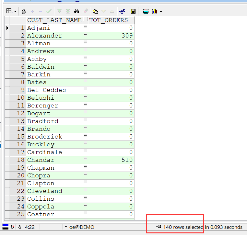This screenshot has width=247, height=235.
Task: Click the 'Bradford' name cell
Action: [57, 121]
